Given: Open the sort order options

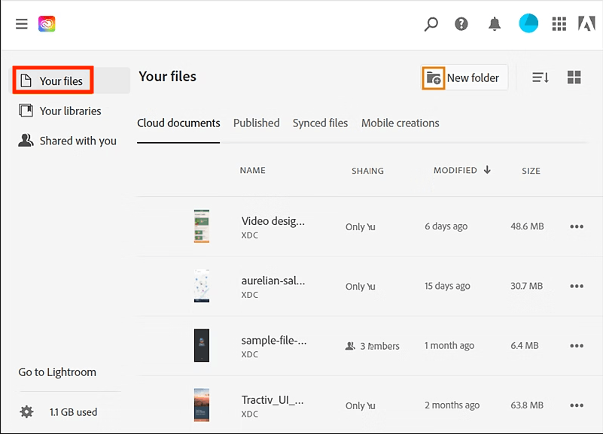Looking at the screenshot, I should pyautogui.click(x=541, y=77).
